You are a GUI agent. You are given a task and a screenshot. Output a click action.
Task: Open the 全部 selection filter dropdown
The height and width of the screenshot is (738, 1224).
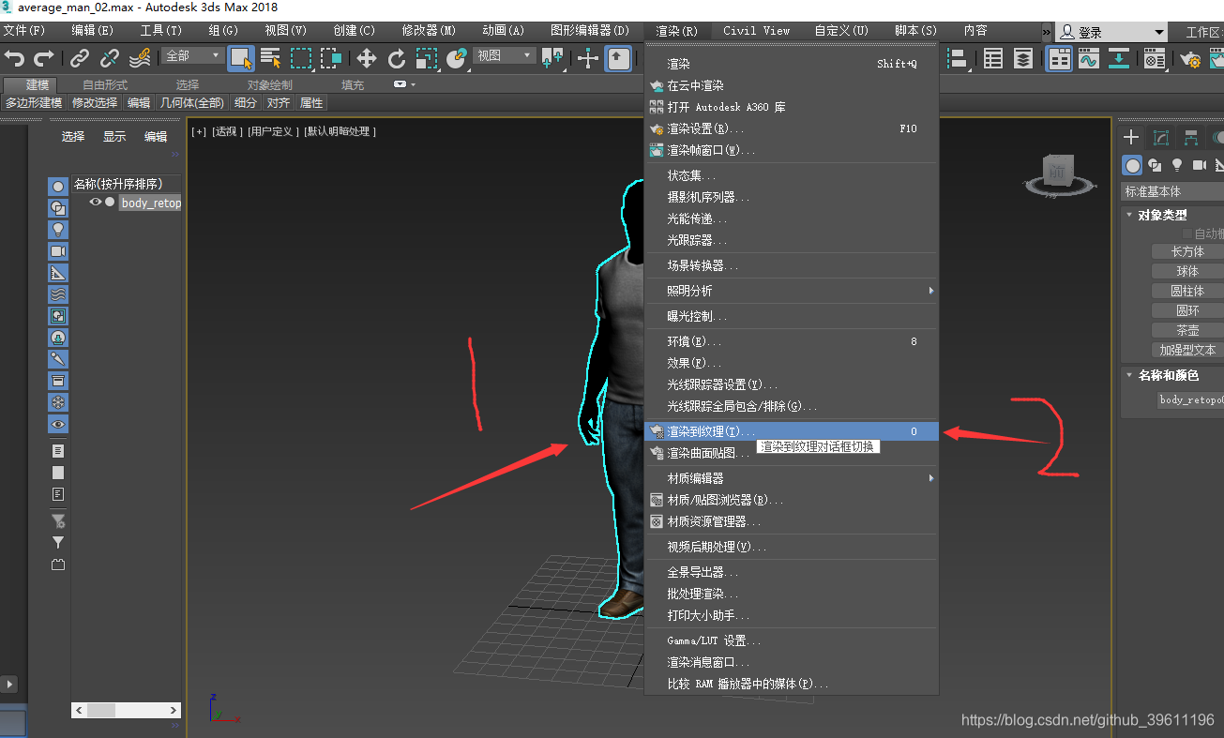click(x=192, y=56)
